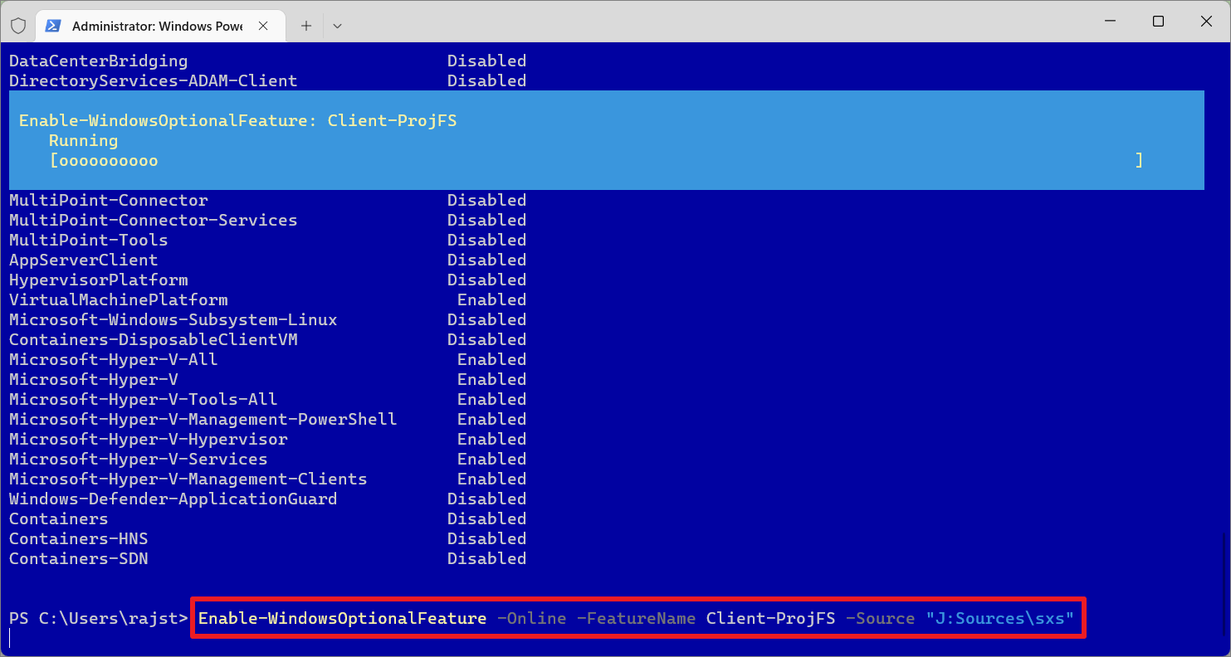Viewport: 1231px width, 657px height.
Task: Click the -Online parameter in the command
Action: point(531,617)
